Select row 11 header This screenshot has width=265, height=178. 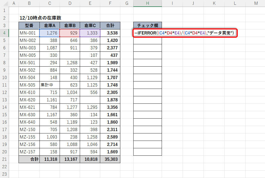[x=5, y=85]
